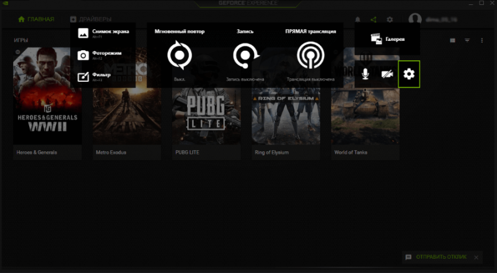Open the overlay settings gear
Viewport: 497px width, 273px height.
coord(409,74)
